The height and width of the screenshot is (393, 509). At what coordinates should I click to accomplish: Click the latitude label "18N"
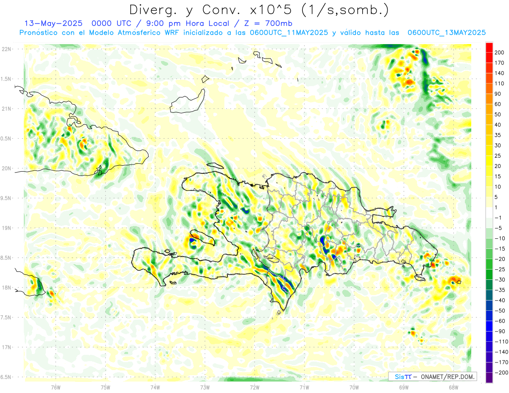(6, 287)
